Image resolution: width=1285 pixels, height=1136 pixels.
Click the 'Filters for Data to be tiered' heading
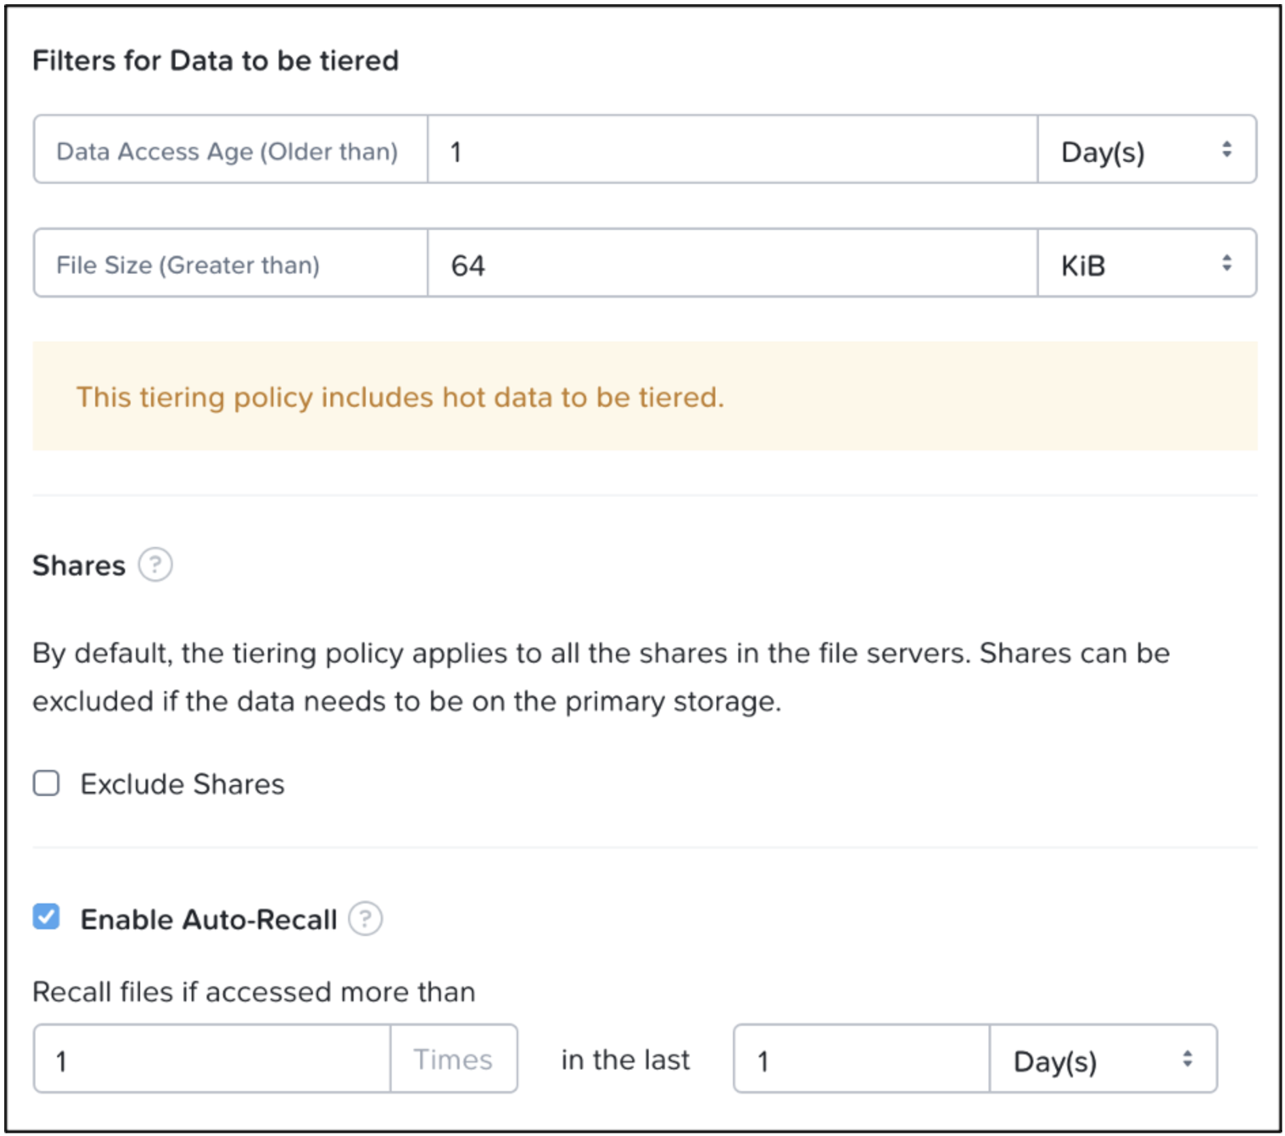(x=216, y=61)
